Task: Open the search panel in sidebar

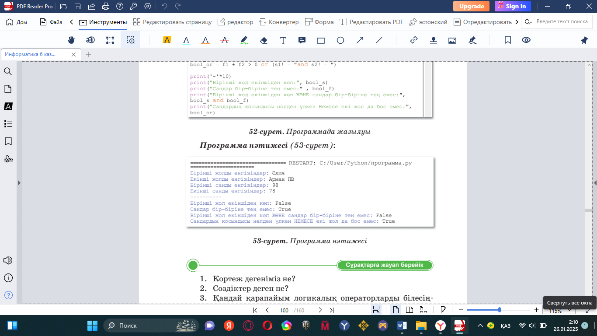Action: tap(8, 71)
